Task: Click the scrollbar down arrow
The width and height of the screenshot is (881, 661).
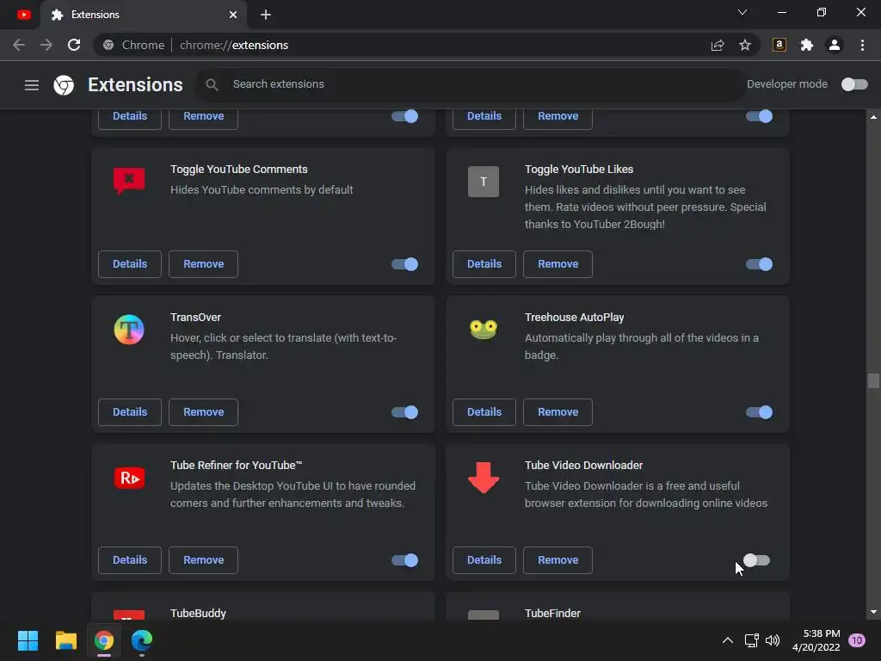Action: 873,612
